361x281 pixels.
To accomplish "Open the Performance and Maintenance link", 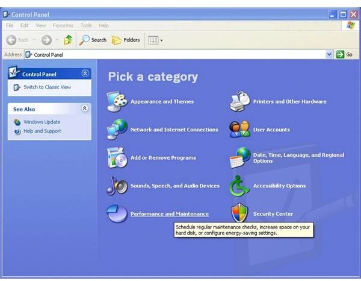I will pos(170,214).
